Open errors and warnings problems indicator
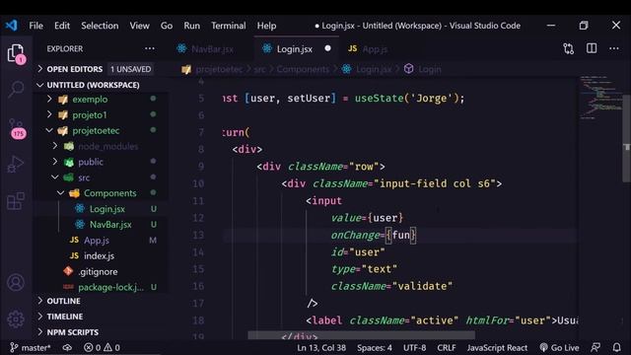This screenshot has height=355, width=631. [102, 347]
